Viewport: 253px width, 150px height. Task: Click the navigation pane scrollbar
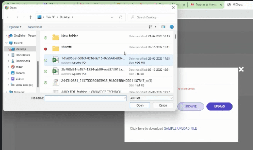click(38, 74)
